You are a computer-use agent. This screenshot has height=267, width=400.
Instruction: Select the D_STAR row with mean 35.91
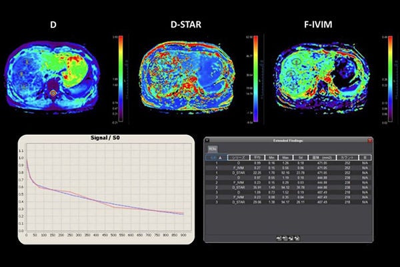pyautogui.click(x=288, y=188)
